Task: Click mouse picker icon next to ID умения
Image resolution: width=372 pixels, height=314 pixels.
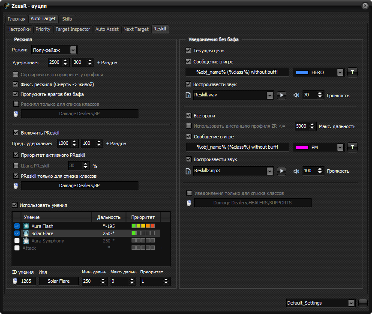Action: pos(15,281)
